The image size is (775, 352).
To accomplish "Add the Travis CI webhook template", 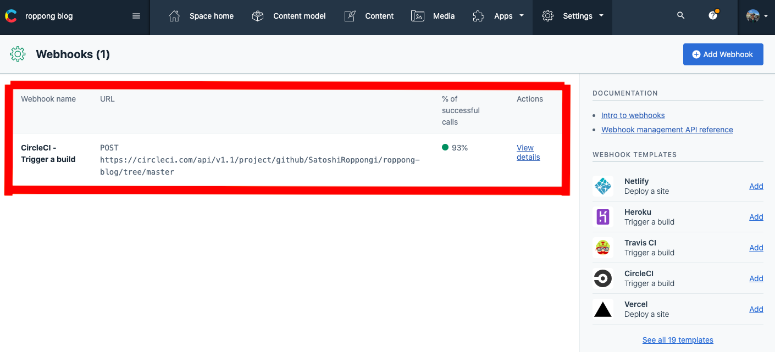I will 756,248.
